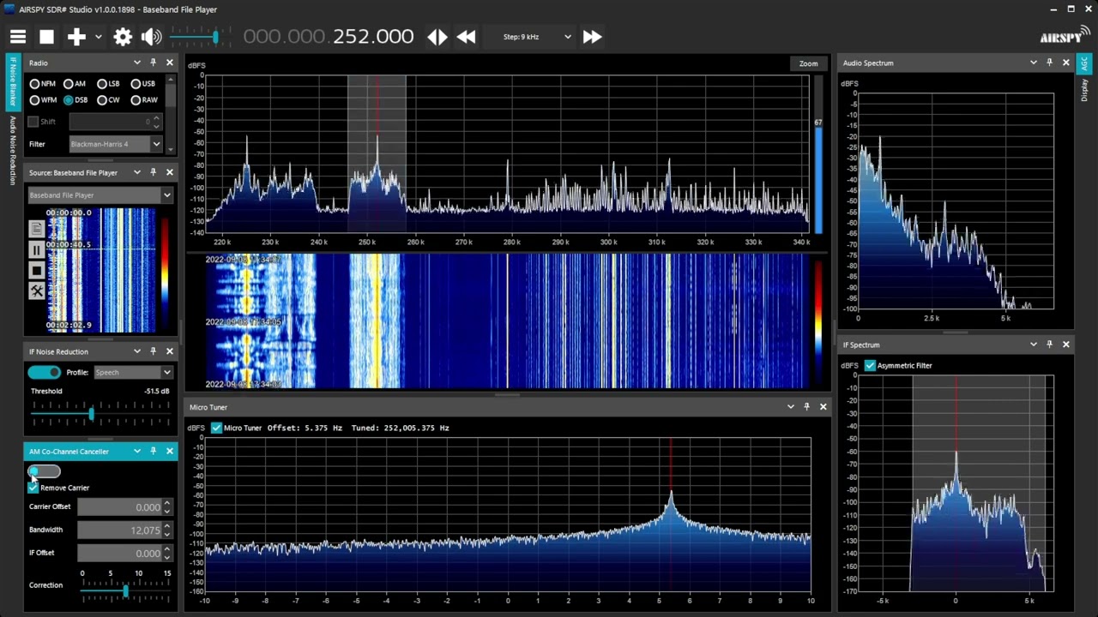The width and height of the screenshot is (1098, 617).
Task: Expand the Source panel chevron menu
Action: tap(136, 172)
